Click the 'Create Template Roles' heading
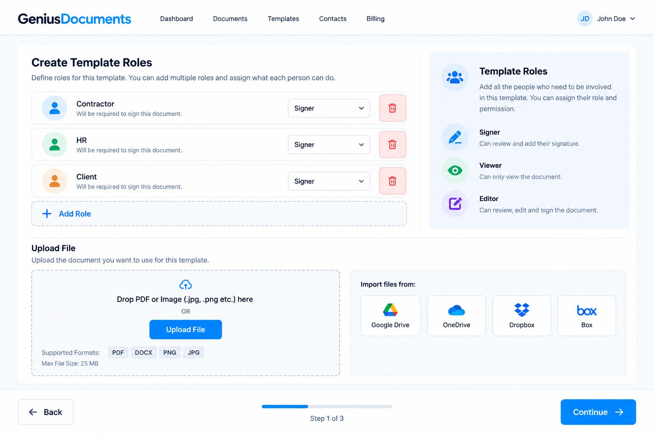654x436 pixels. (92, 63)
